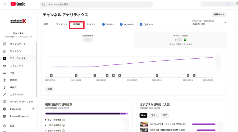Open the Community sidebar item
The height and width of the screenshot is (132, 238).
(x=16, y=65)
